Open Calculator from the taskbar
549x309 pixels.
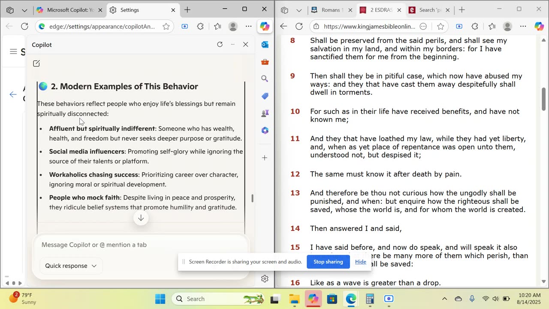pyautogui.click(x=370, y=299)
